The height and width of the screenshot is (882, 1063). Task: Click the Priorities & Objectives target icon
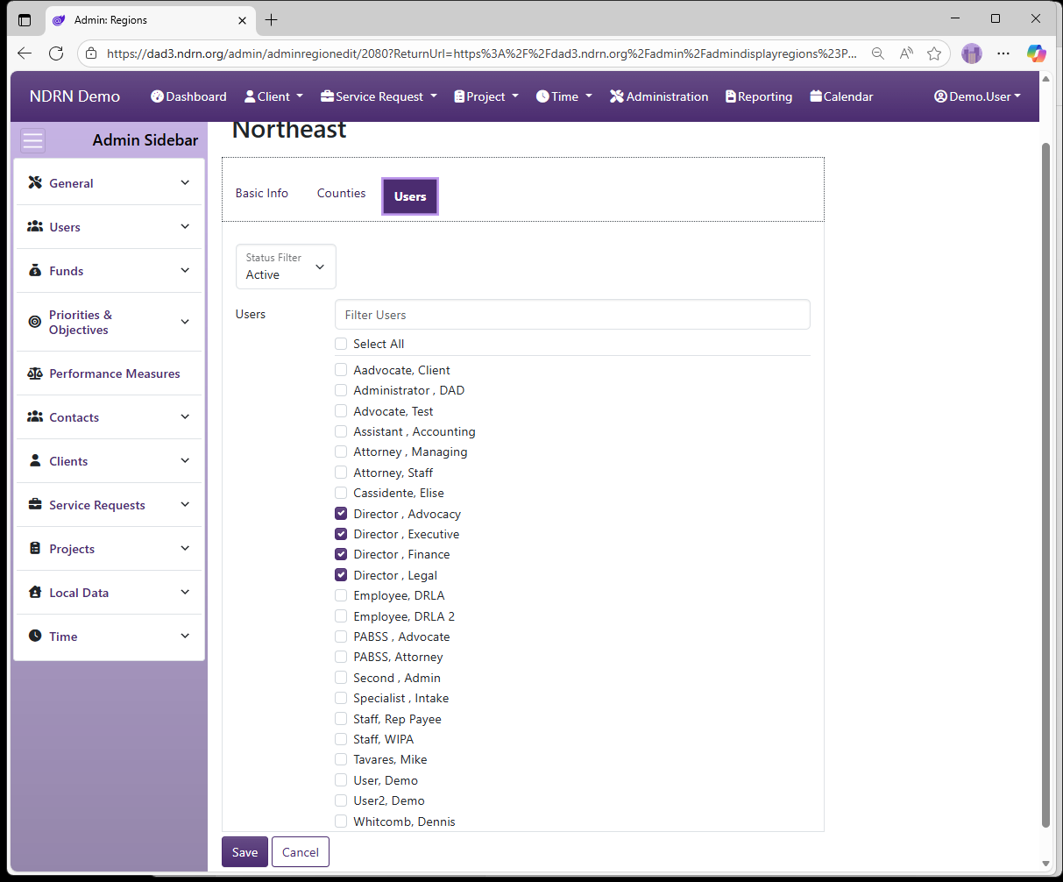coord(35,322)
